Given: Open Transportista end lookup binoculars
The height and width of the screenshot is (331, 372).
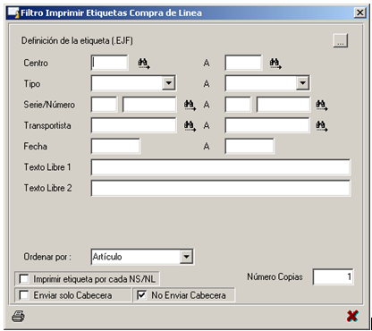Looking at the screenshot, I should point(322,125).
